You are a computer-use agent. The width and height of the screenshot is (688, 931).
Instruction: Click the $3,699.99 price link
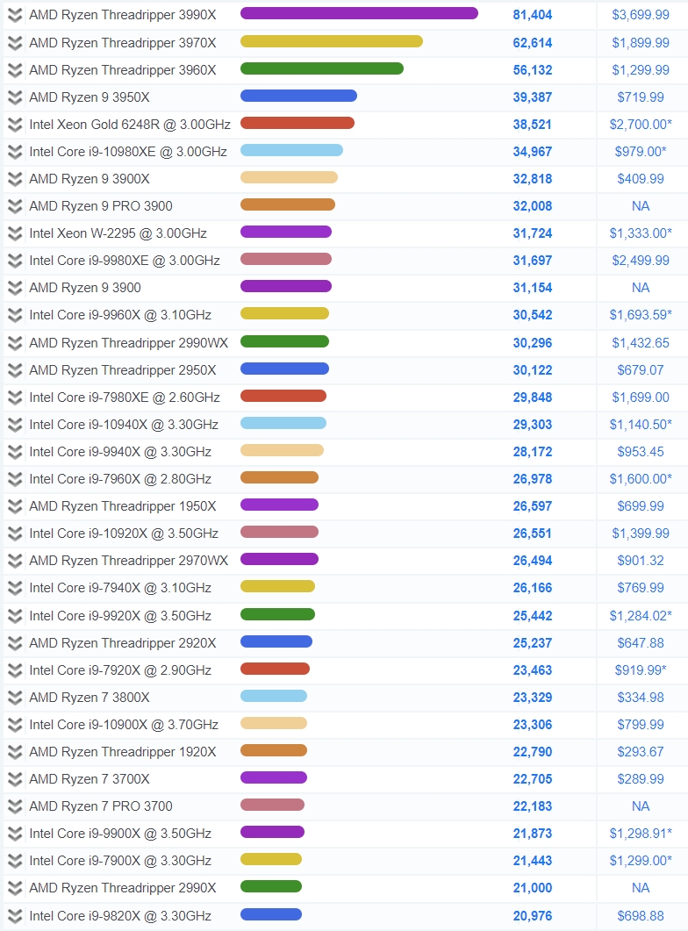pyautogui.click(x=641, y=15)
